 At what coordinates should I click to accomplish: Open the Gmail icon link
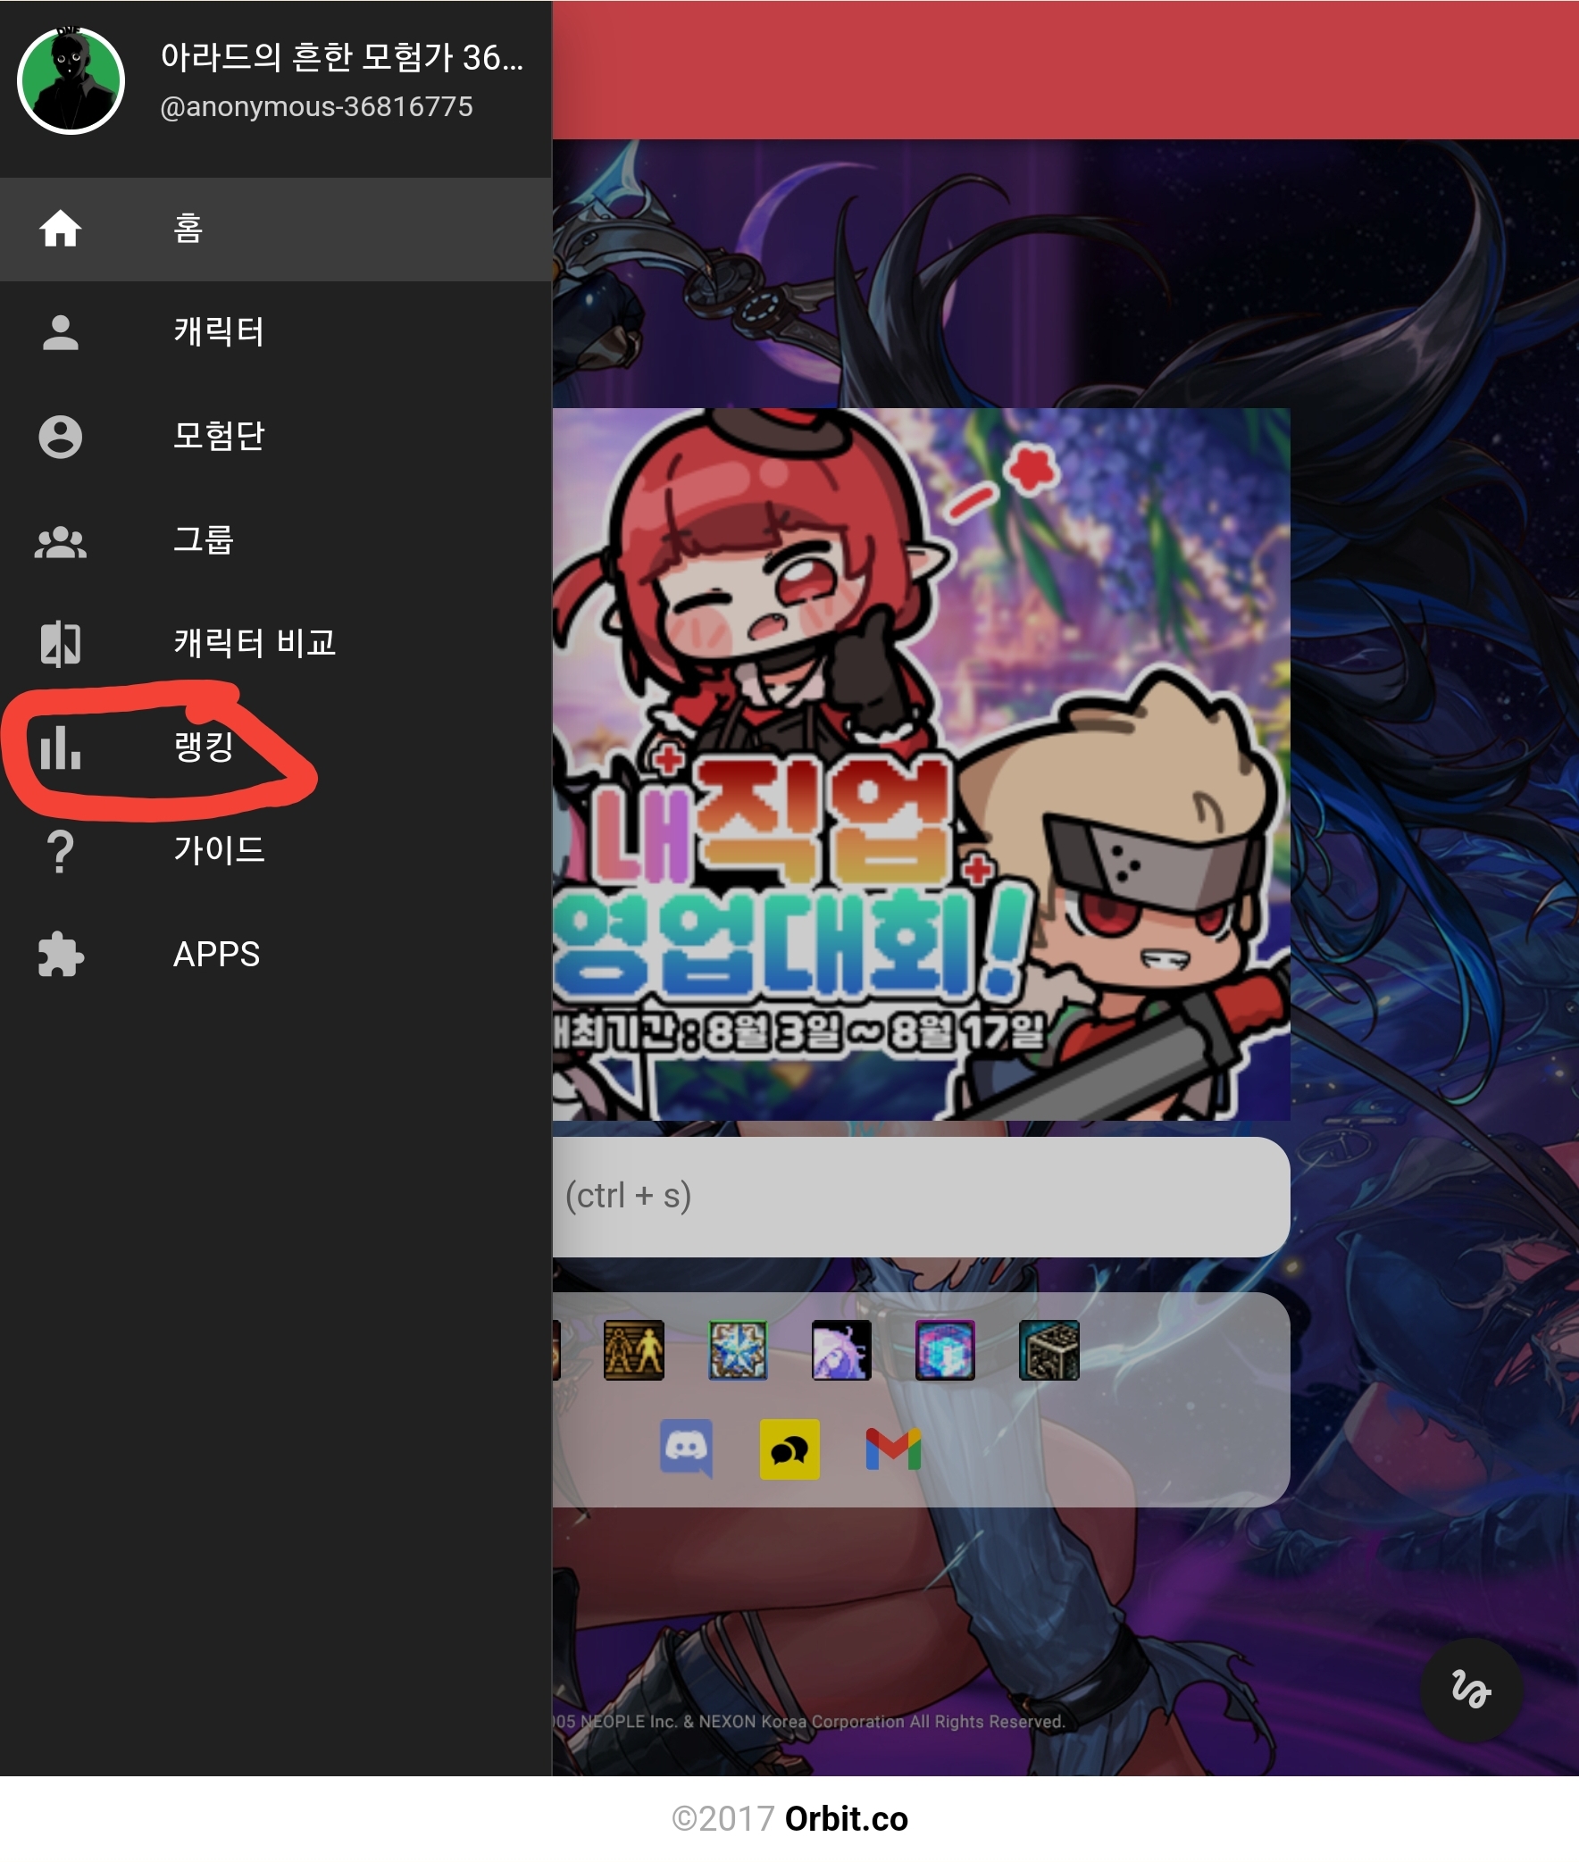(x=893, y=1449)
